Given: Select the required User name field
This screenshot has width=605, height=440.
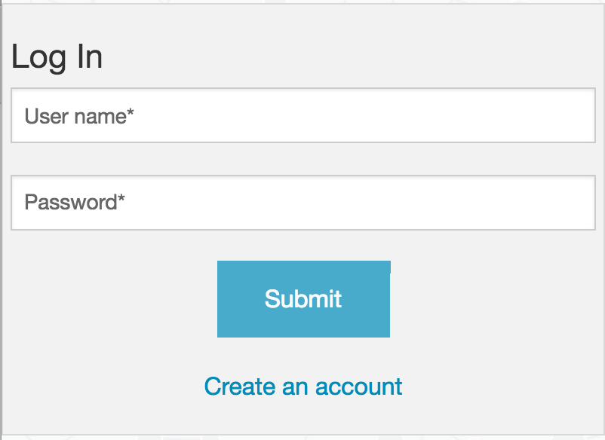Looking at the screenshot, I should coord(302,116).
